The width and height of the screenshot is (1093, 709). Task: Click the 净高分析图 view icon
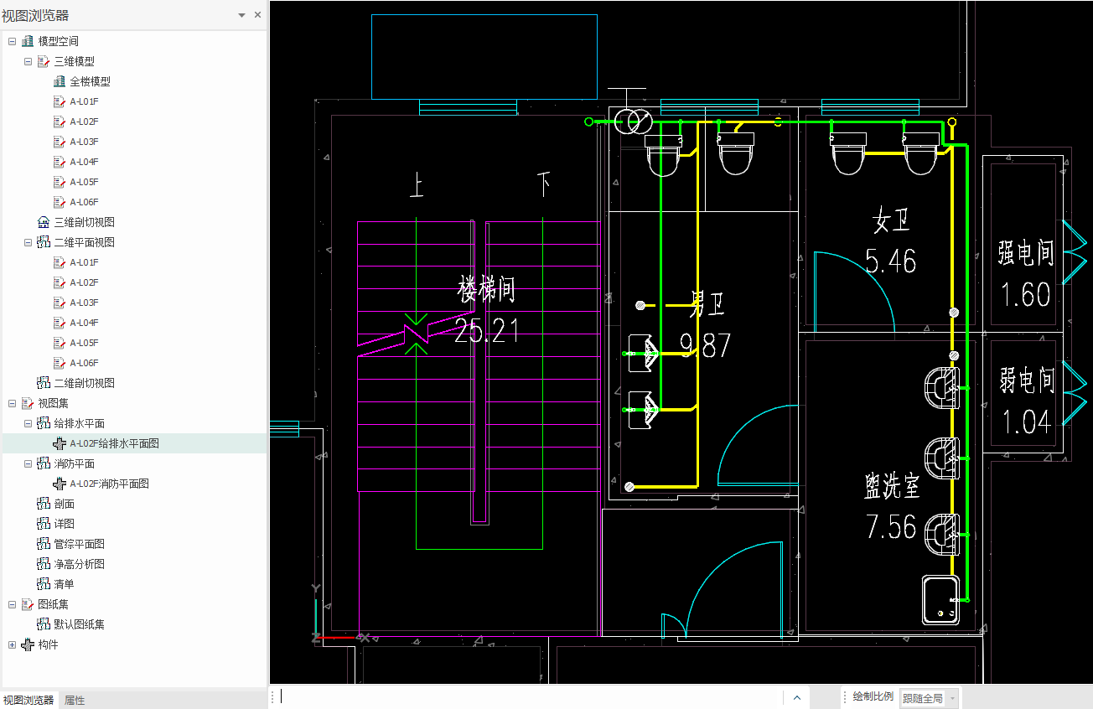pos(44,564)
